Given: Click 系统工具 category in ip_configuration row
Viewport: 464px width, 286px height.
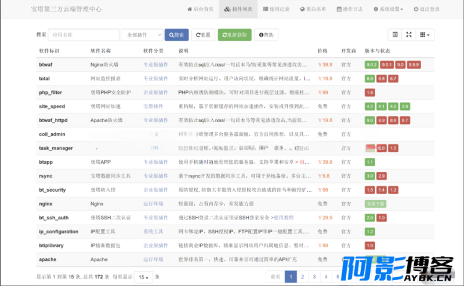Looking at the screenshot, I should (153, 232).
